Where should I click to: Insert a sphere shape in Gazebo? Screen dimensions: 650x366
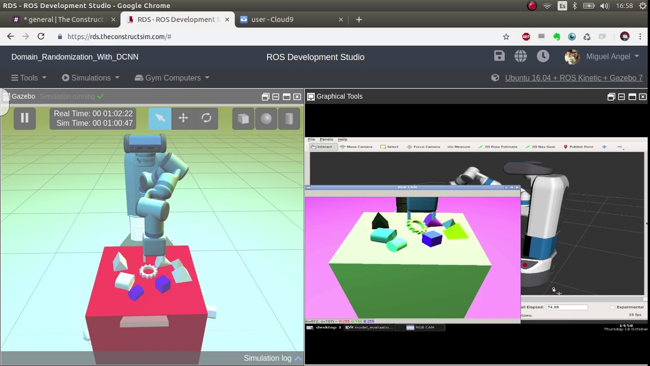click(x=266, y=118)
